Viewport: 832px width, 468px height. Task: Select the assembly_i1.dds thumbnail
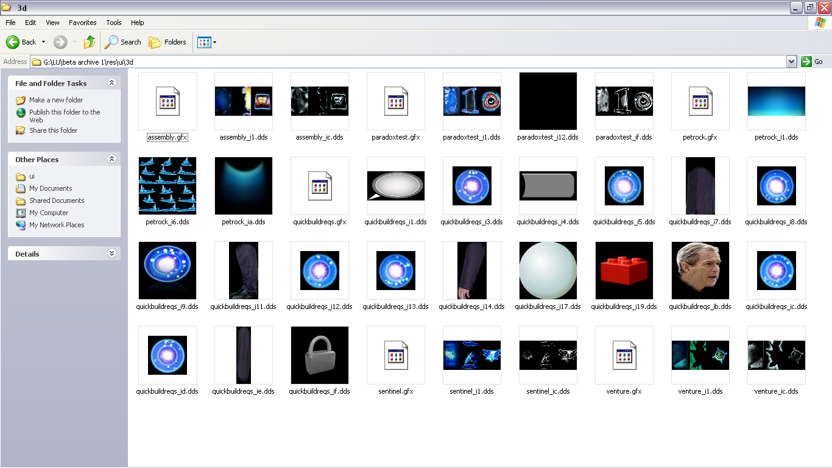(x=244, y=101)
